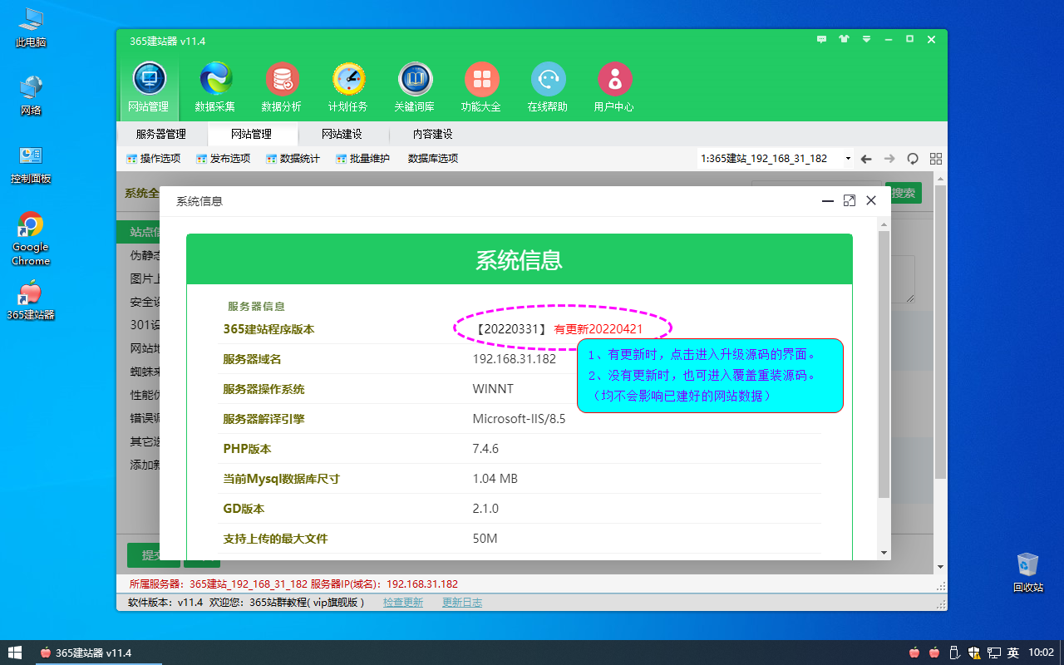Switch to 网站管理 tab

(251, 134)
